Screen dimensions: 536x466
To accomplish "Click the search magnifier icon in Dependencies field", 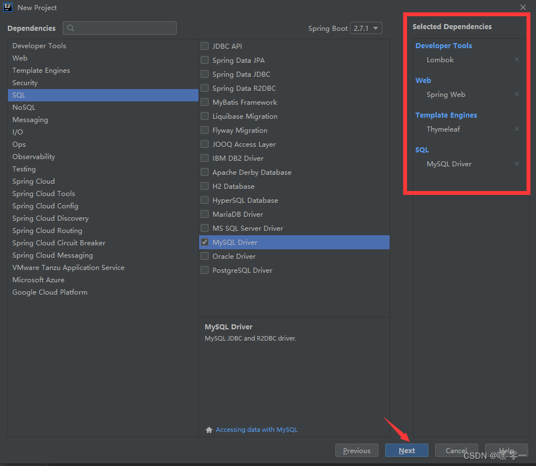I will (x=71, y=28).
